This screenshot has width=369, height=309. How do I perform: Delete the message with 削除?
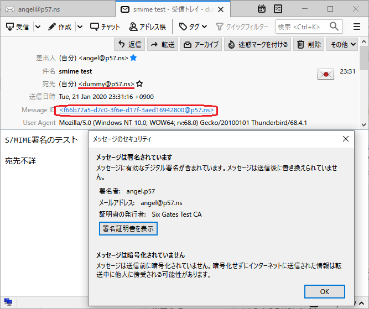coord(309,44)
